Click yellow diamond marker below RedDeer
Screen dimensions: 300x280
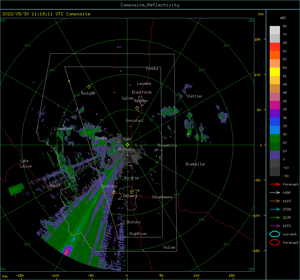(x=137, y=108)
